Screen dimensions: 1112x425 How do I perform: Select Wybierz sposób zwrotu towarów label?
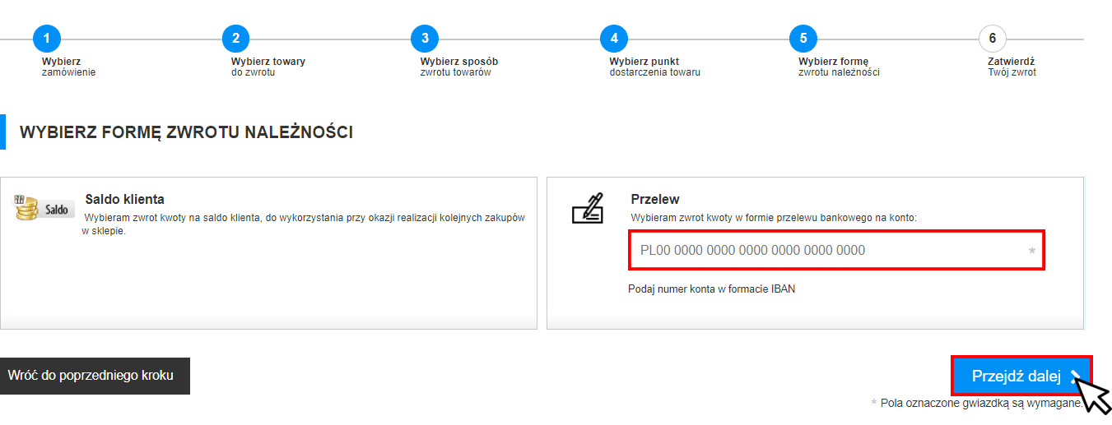pos(458,67)
